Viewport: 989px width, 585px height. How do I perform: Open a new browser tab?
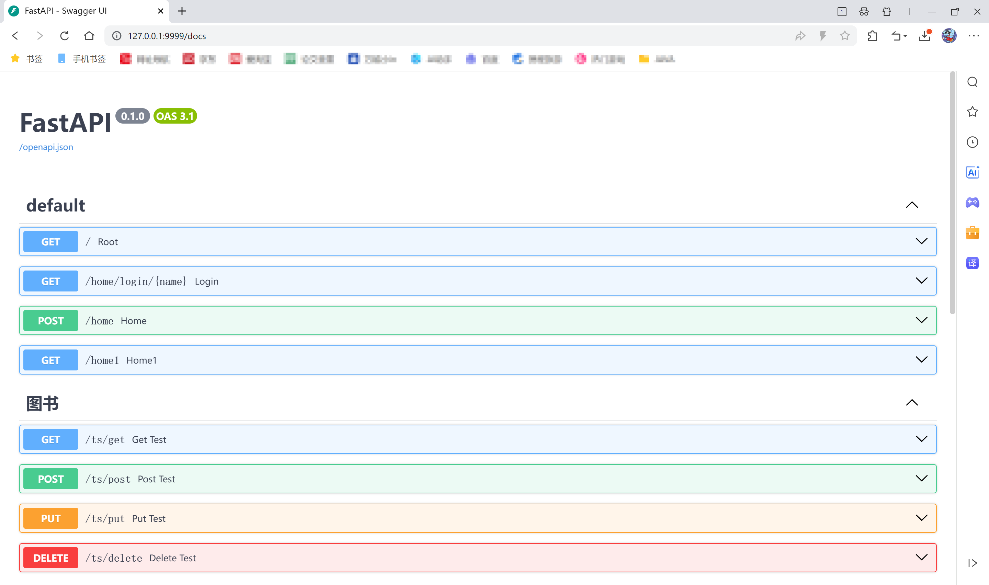click(182, 11)
